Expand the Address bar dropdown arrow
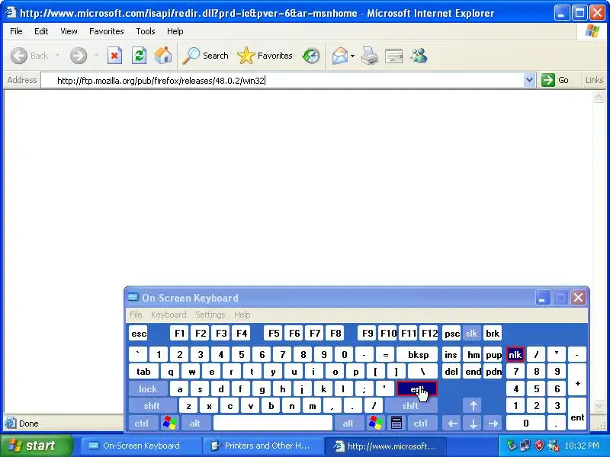This screenshot has height=457, width=610. tap(529, 80)
